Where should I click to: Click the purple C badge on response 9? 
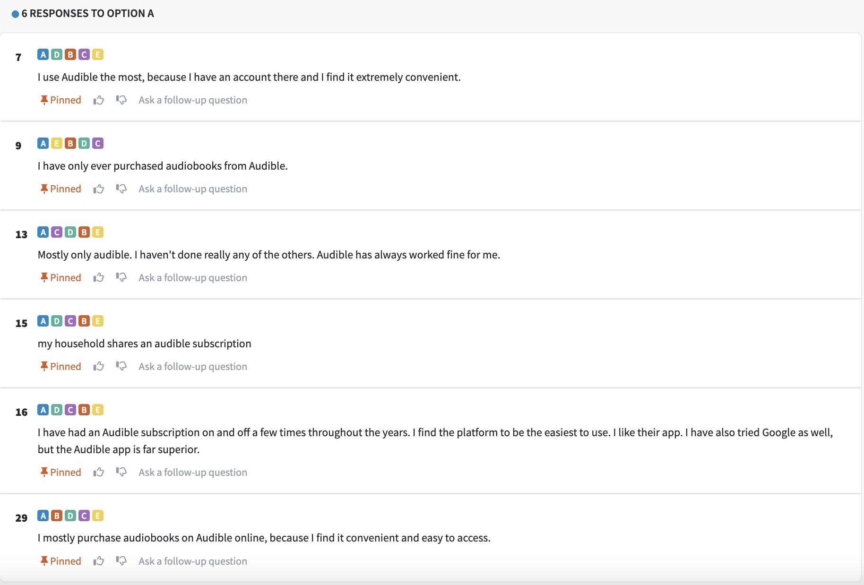point(98,143)
